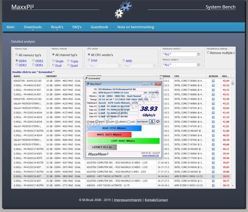Select the All memory typ's radio button

(17, 55)
